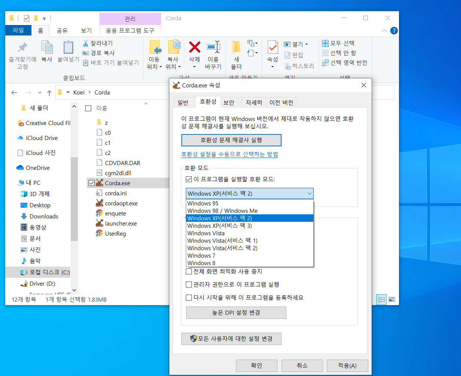The height and width of the screenshot is (376, 461).
Task: Select the enquete shortcut file
Action: (116, 214)
